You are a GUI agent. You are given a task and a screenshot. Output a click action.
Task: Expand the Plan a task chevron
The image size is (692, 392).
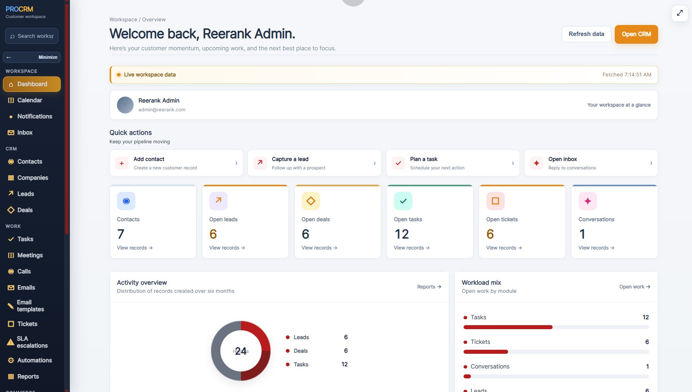(x=513, y=163)
